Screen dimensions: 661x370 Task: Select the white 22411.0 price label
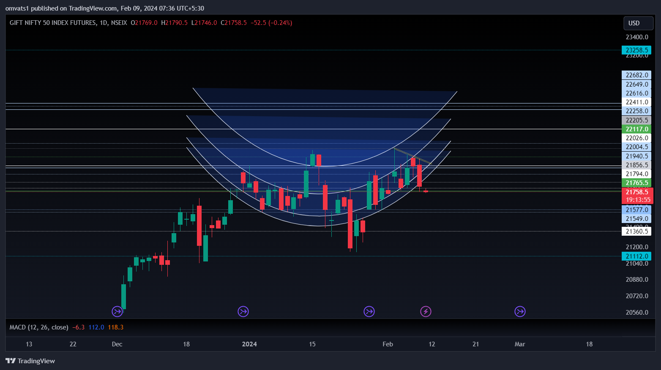coord(636,102)
